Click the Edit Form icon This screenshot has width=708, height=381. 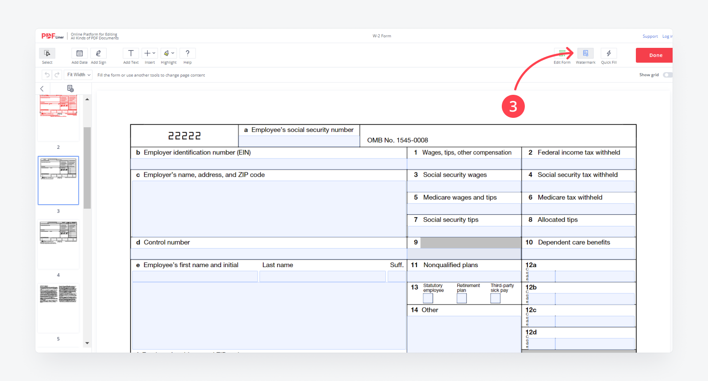tap(562, 54)
